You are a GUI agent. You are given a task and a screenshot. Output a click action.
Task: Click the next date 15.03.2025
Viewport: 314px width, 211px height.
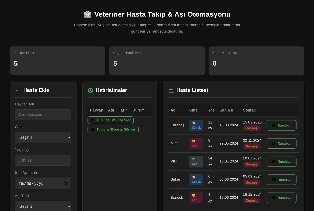tap(252, 122)
